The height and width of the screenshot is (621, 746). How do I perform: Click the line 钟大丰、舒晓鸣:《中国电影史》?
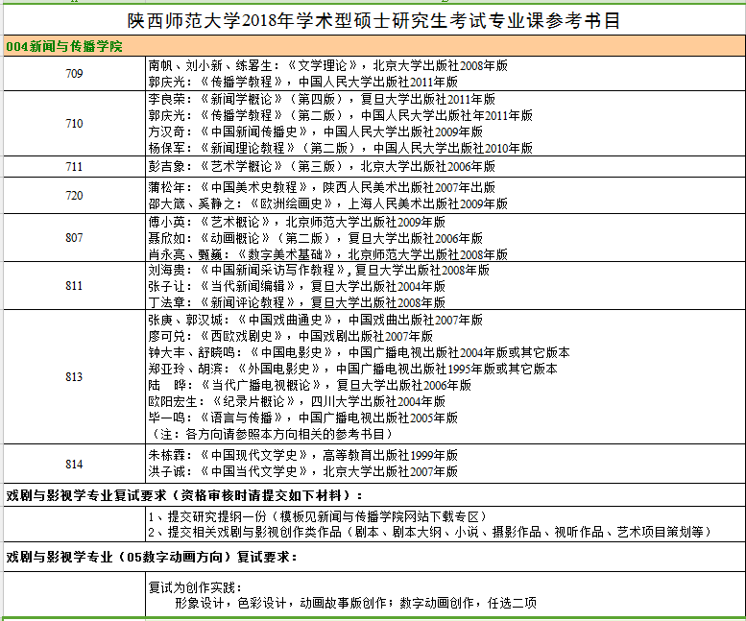[359, 352]
